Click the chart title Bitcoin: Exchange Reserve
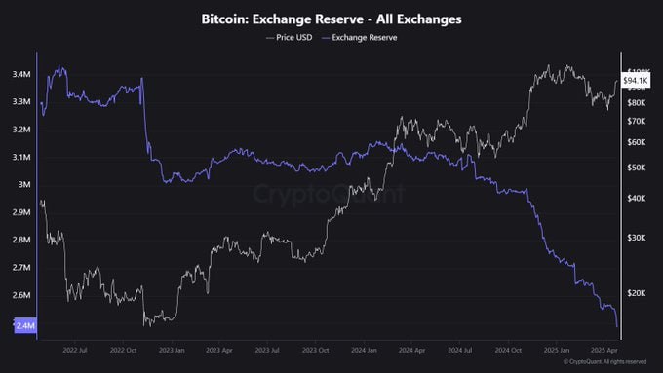The image size is (663, 373). point(282,19)
